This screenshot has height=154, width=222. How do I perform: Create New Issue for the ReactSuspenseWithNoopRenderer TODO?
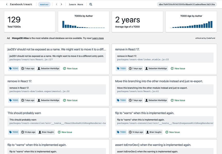(x=172, y=132)
